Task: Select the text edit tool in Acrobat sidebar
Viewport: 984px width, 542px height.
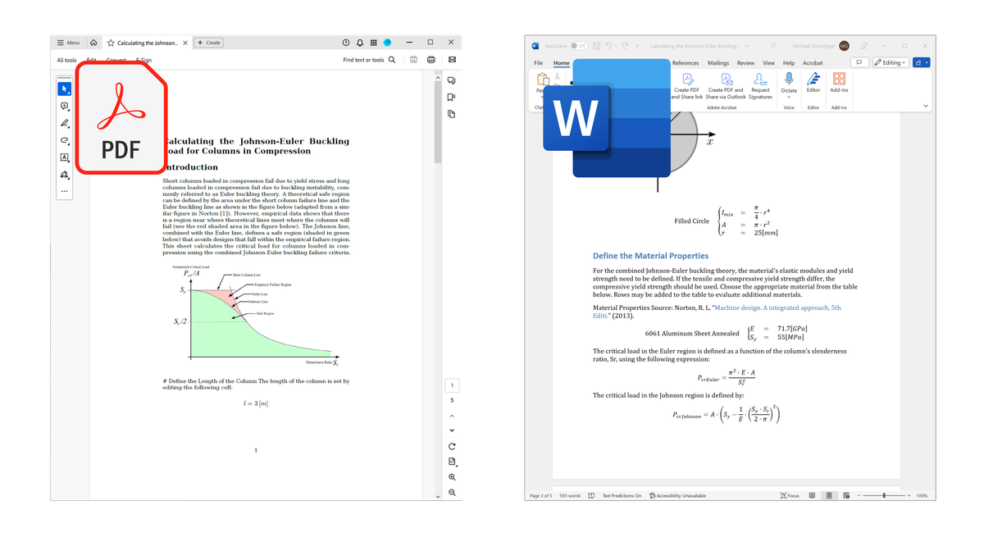Action: pos(64,157)
